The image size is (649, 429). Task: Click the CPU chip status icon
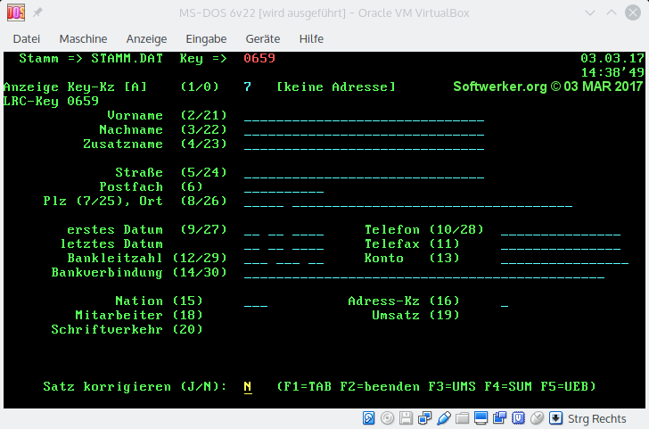[x=519, y=418]
